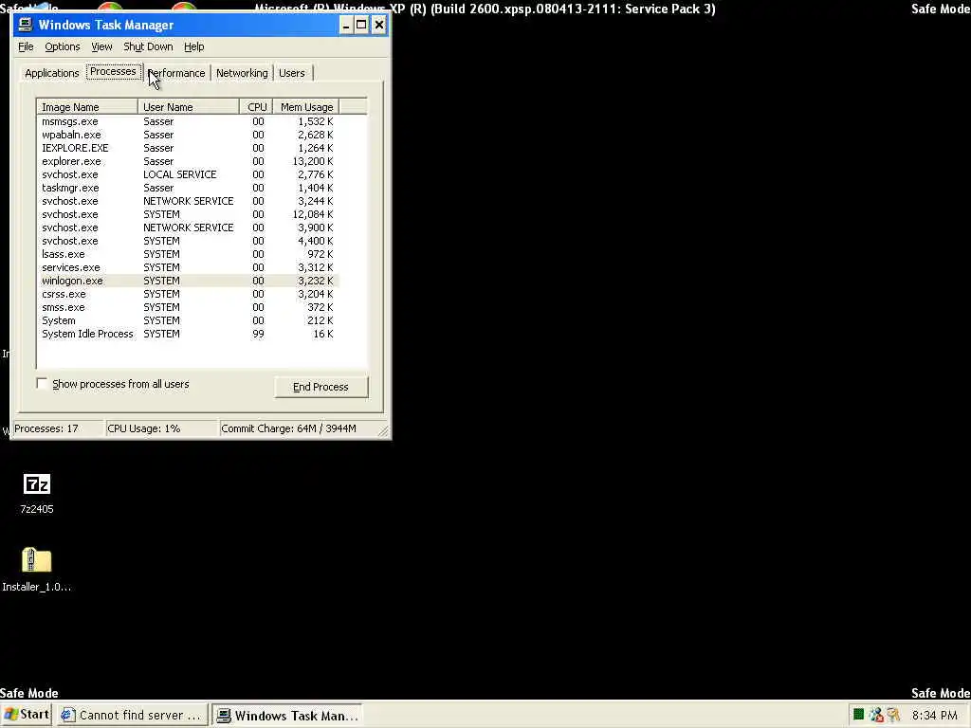The image size is (971, 728).
Task: Sort by Mem Usage column header
Action: (x=306, y=107)
